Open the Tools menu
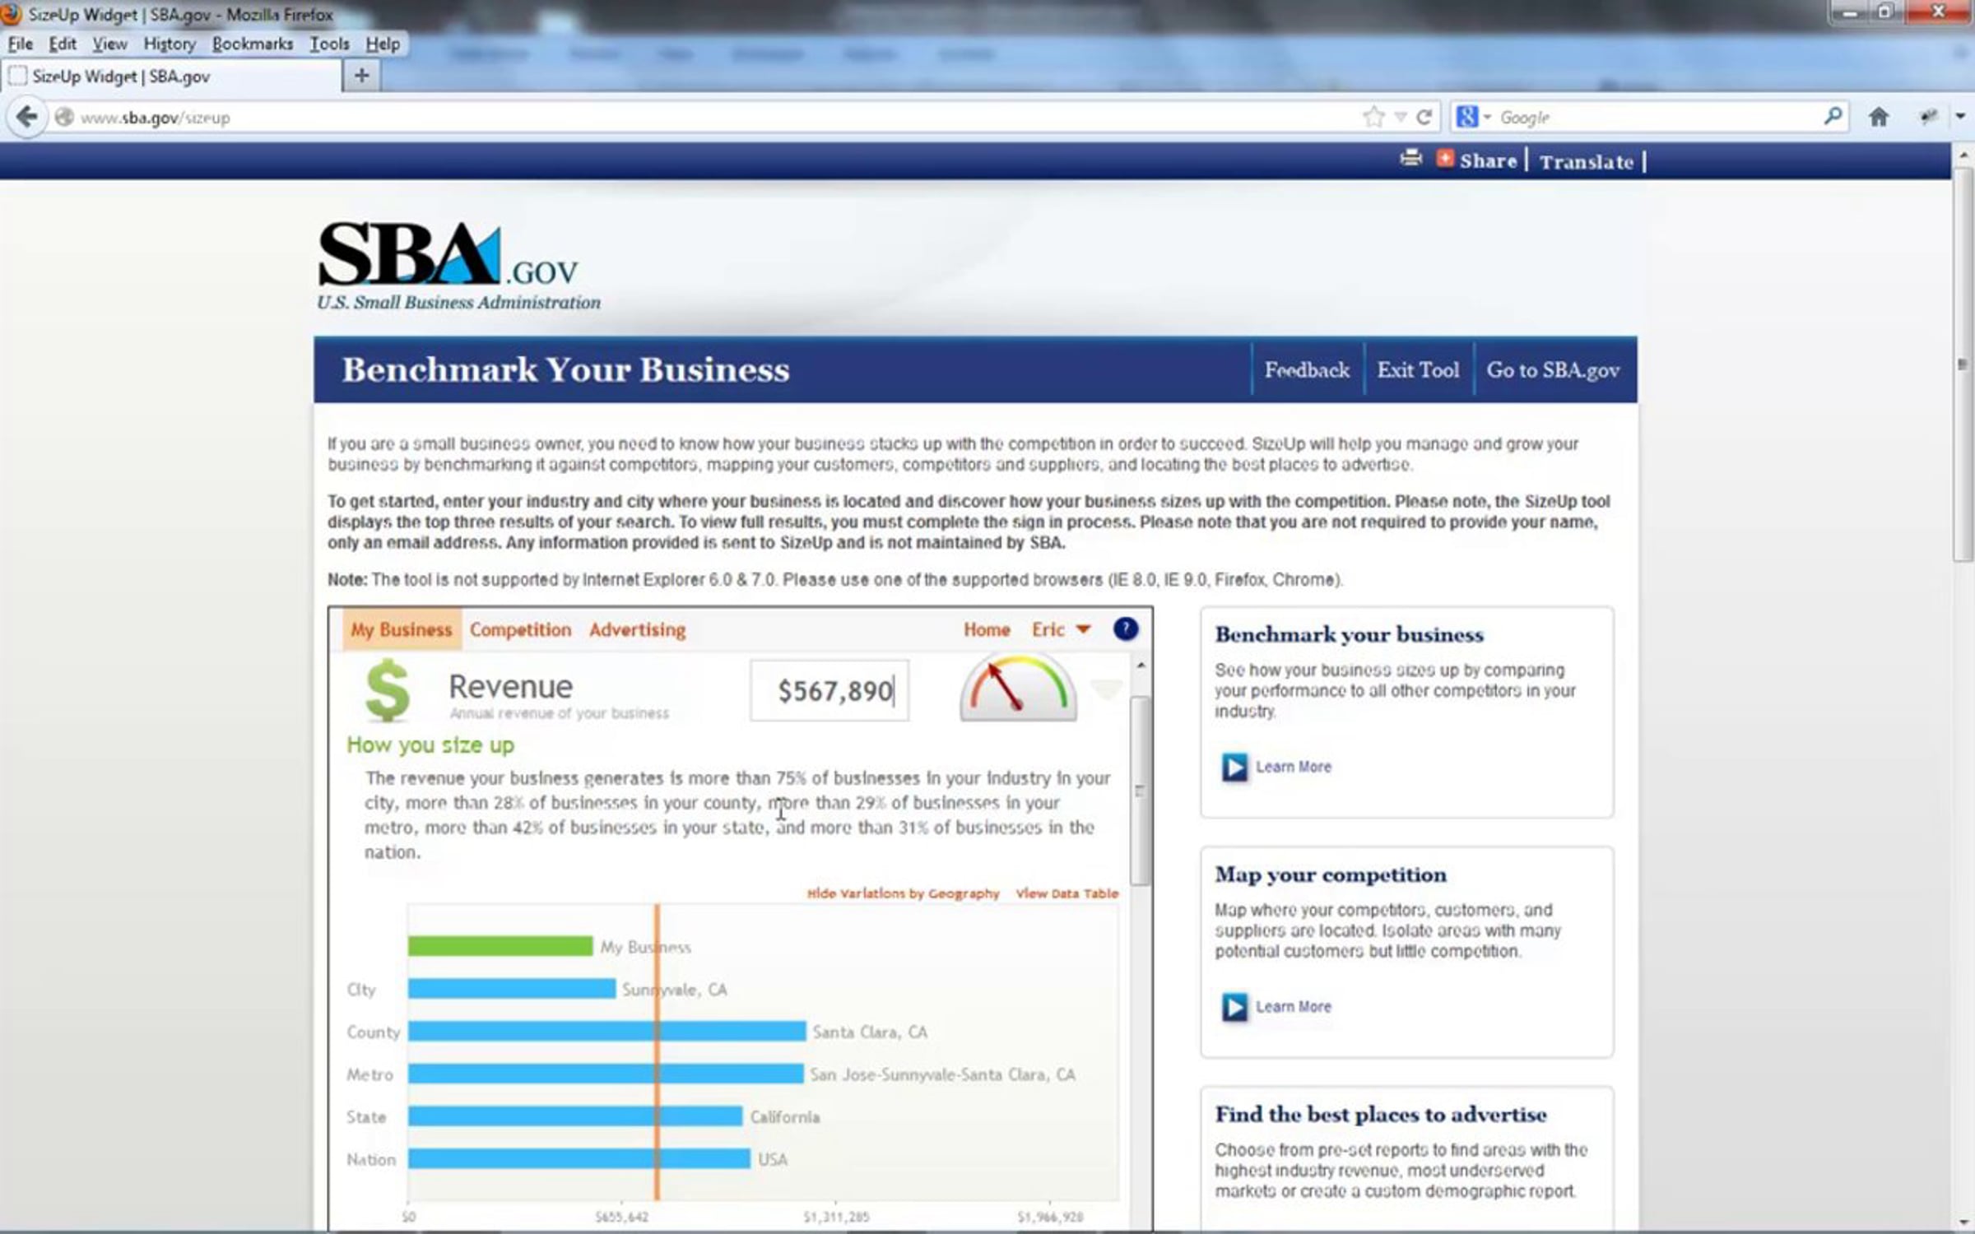This screenshot has height=1234, width=1975. (x=329, y=44)
